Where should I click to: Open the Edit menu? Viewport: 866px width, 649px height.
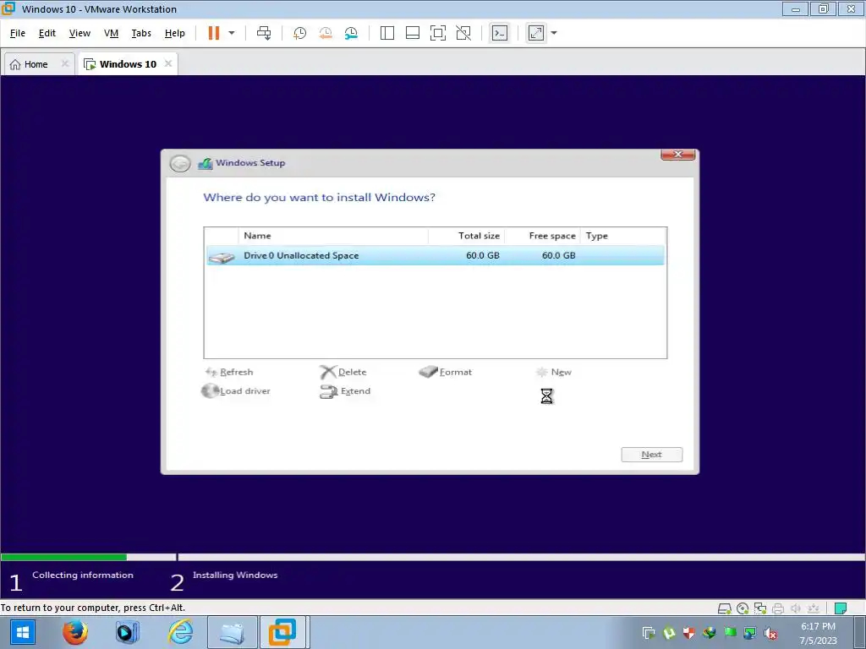[x=47, y=33]
